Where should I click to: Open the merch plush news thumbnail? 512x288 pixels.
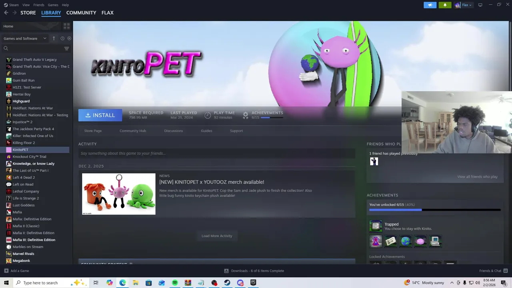tap(119, 194)
